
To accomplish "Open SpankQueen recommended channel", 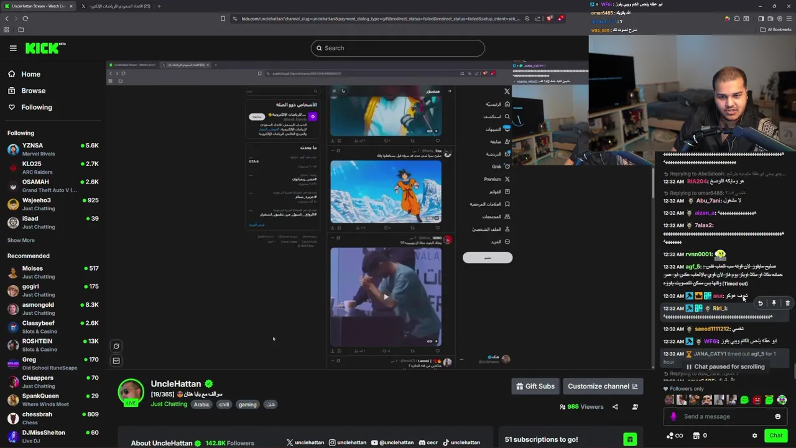I will pyautogui.click(x=53, y=399).
